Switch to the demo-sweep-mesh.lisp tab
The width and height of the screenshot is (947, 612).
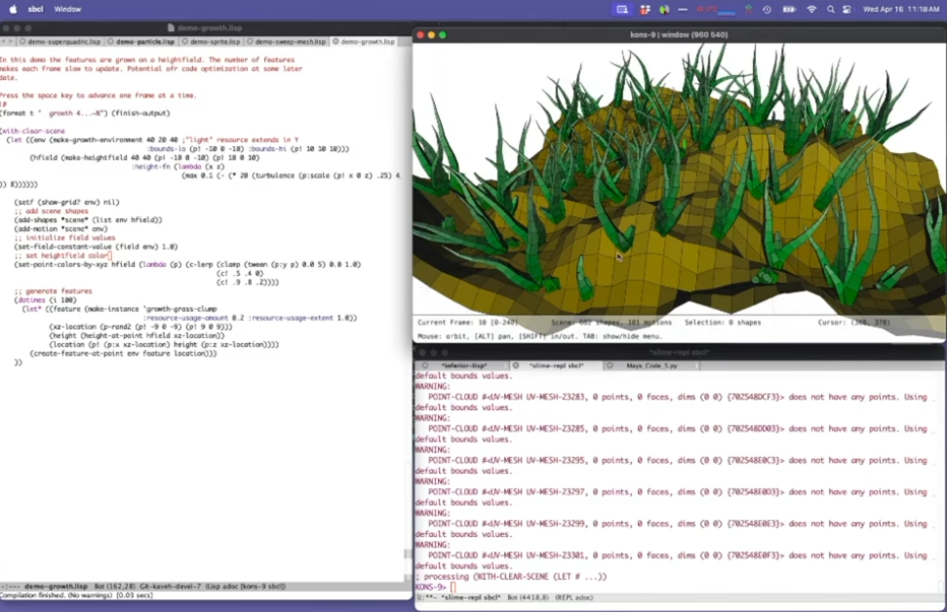click(289, 42)
